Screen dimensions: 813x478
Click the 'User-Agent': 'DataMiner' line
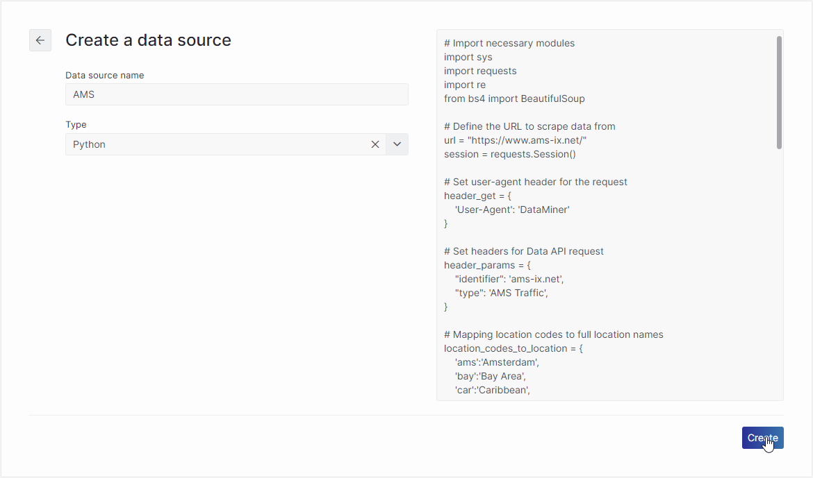pos(512,210)
